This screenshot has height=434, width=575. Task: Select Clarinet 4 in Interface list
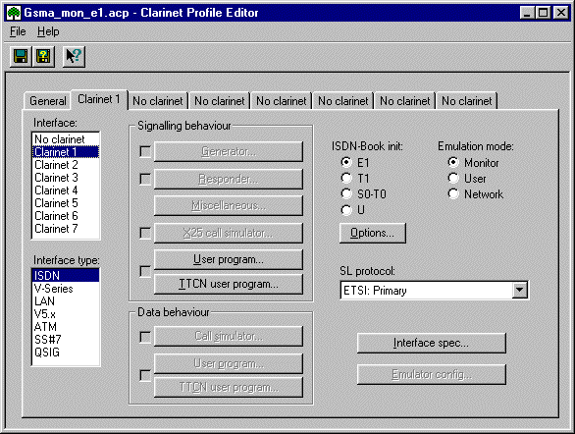click(x=66, y=190)
